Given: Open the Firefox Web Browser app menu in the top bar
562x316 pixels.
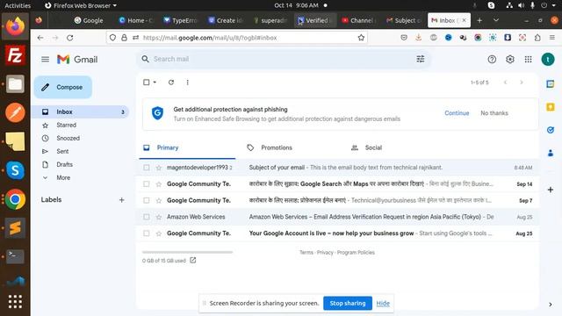Looking at the screenshot, I should click(x=81, y=5).
